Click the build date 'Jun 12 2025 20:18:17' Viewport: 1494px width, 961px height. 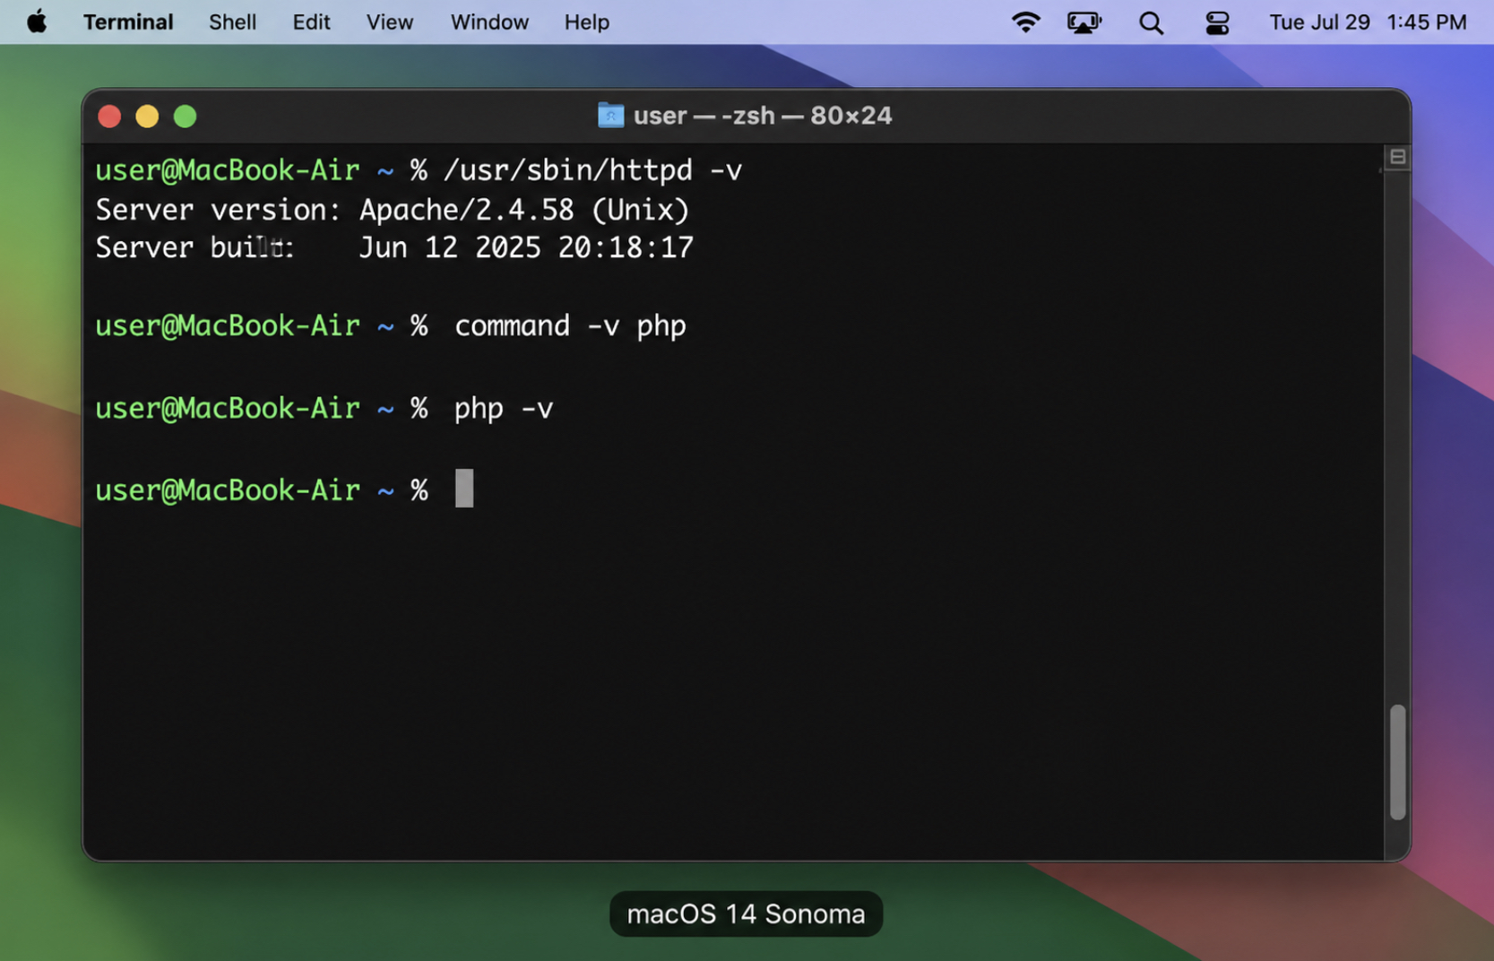526,247
